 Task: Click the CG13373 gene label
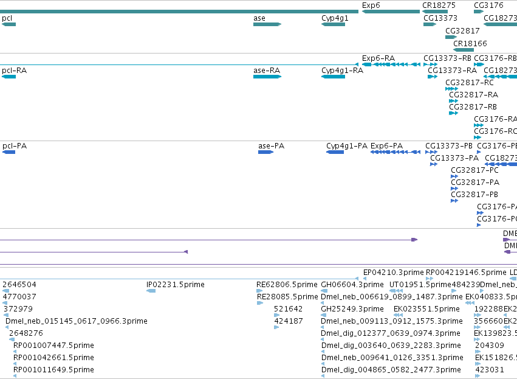(440, 18)
